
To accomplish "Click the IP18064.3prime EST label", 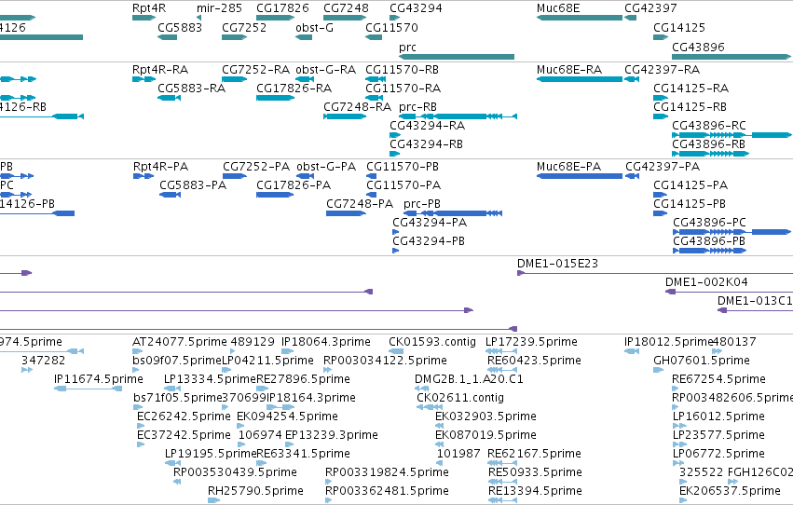I will (326, 342).
